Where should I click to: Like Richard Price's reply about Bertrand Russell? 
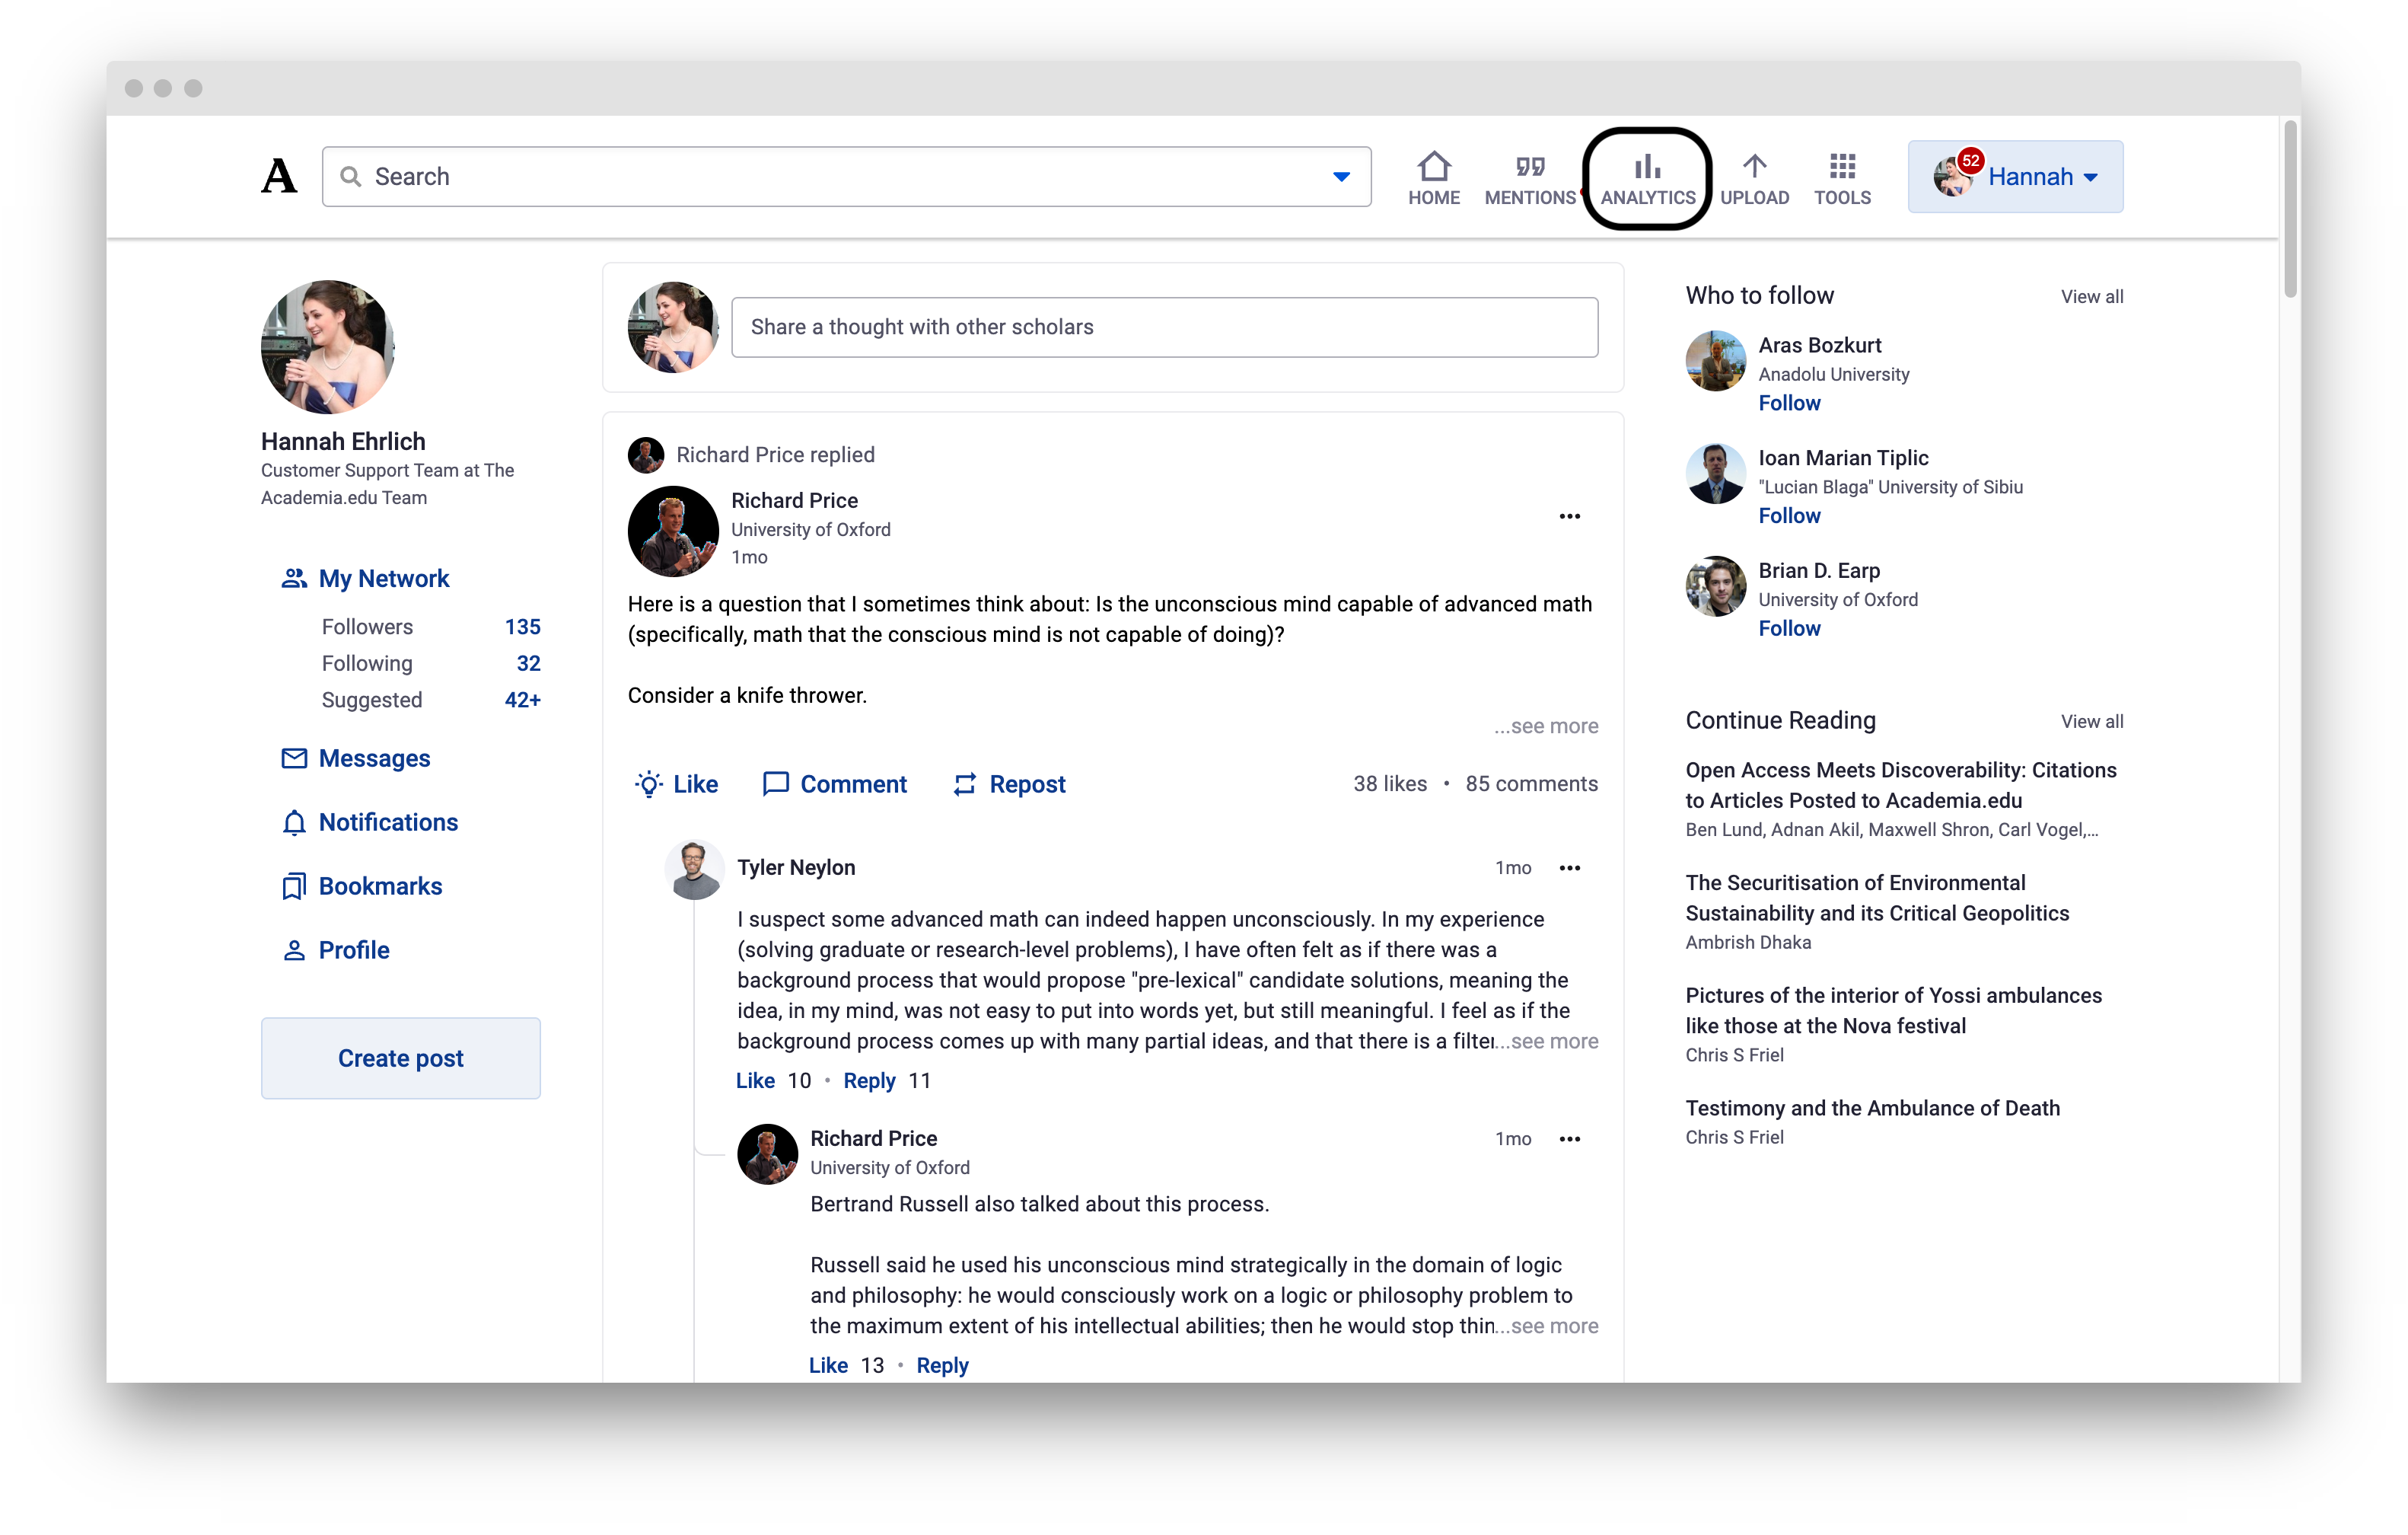tap(828, 1366)
